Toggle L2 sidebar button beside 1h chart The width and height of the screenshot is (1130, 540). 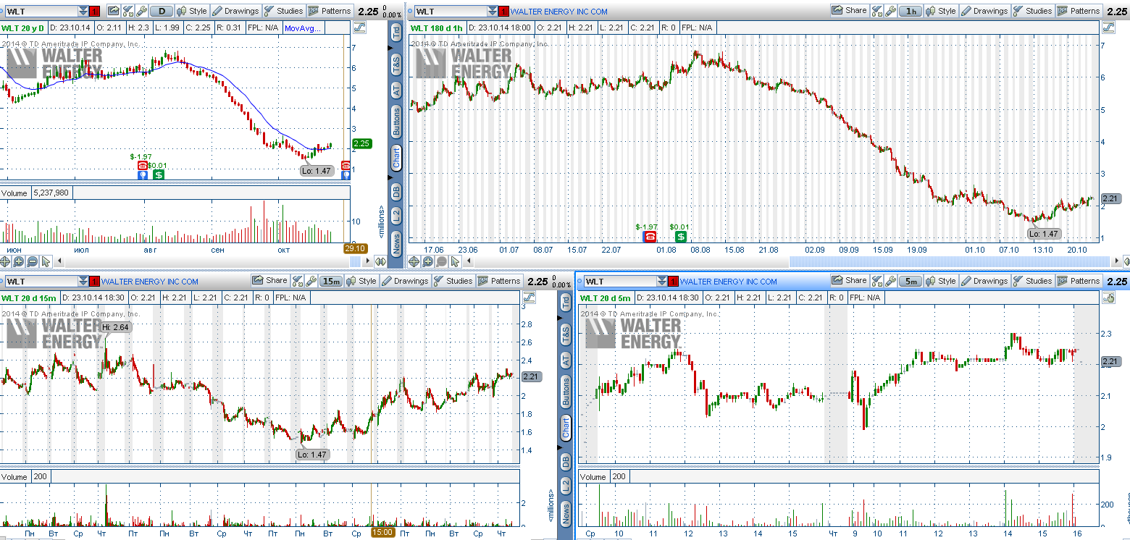396,215
